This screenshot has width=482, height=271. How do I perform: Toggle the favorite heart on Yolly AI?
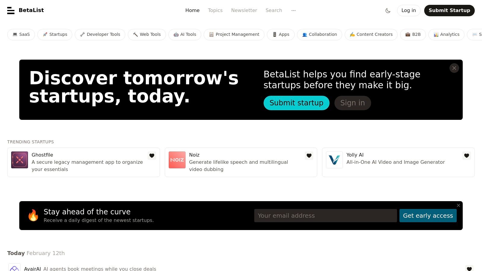coord(466,156)
